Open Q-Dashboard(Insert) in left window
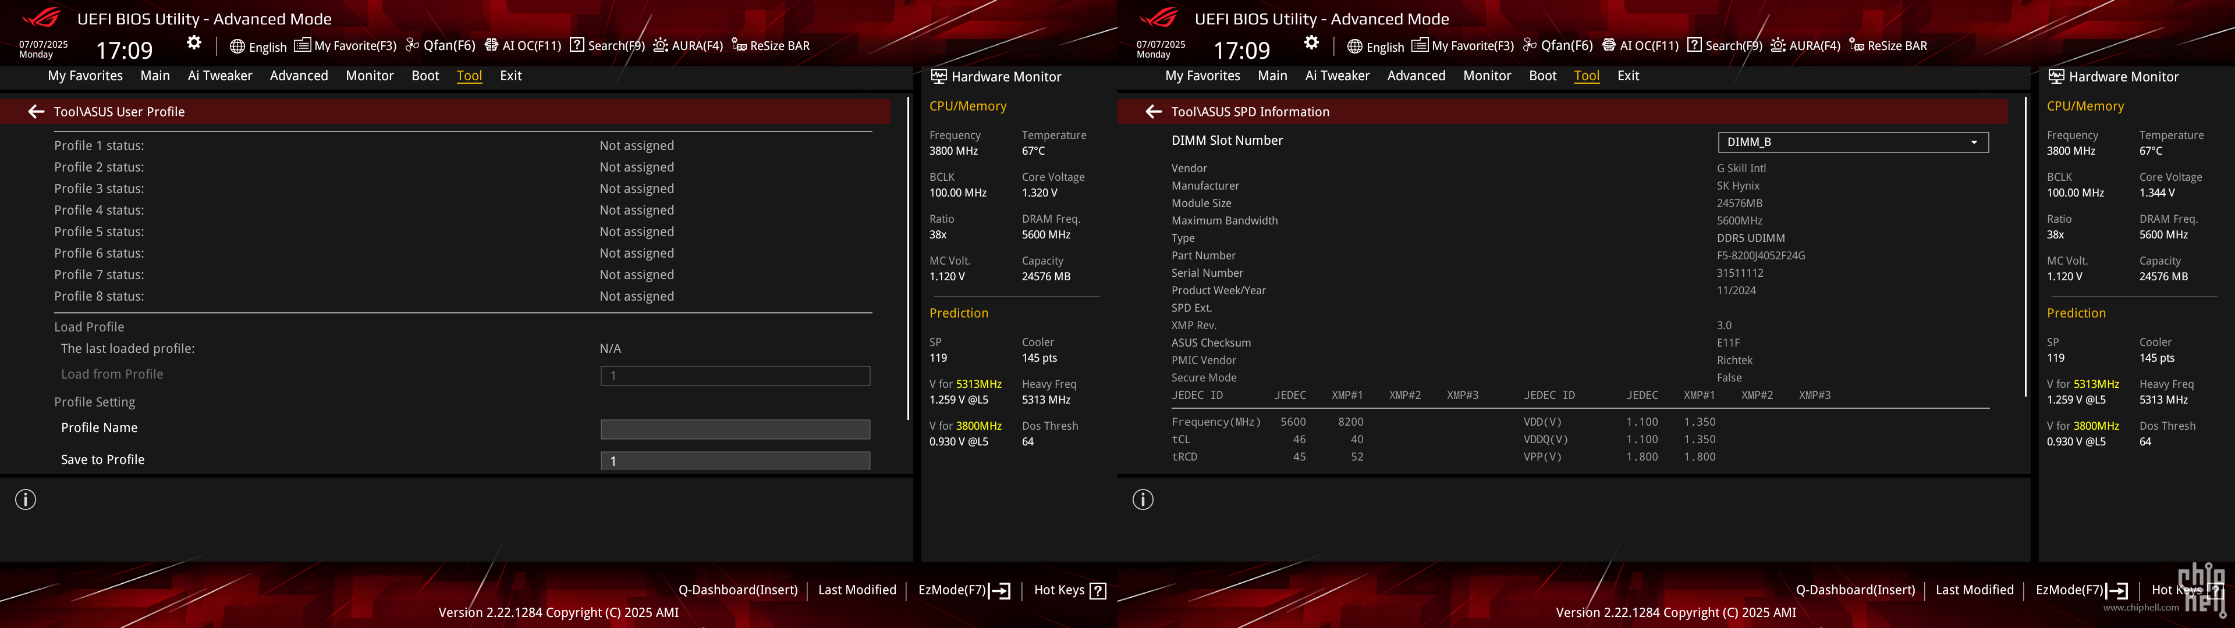 click(737, 590)
